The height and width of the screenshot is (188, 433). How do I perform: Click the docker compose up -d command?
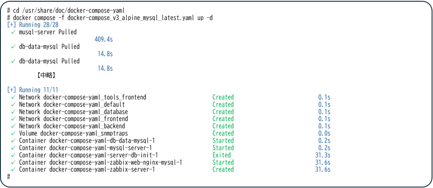point(113,18)
